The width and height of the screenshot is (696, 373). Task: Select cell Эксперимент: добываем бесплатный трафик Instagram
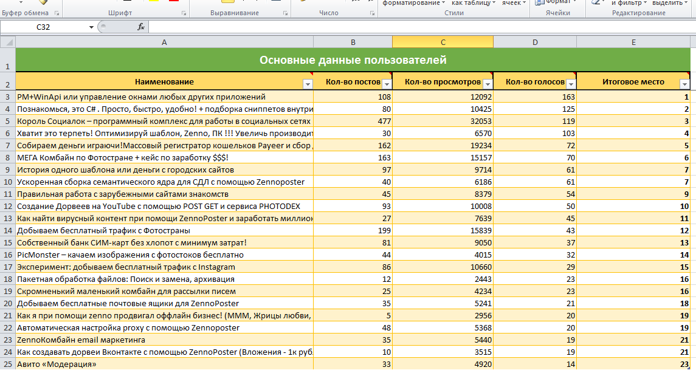(x=164, y=267)
